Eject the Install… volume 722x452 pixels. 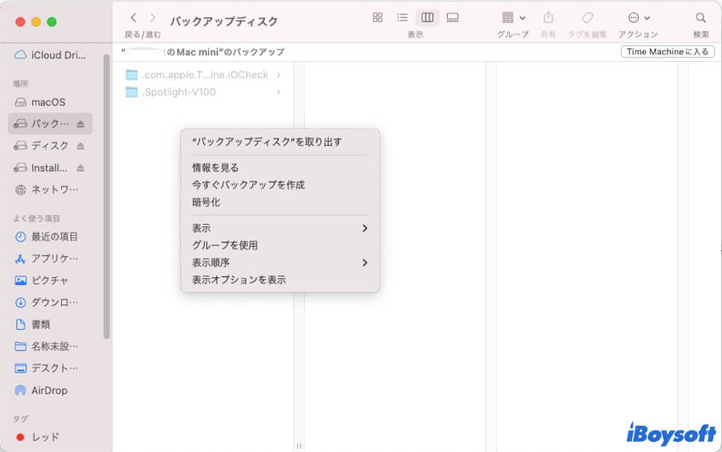[81, 168]
